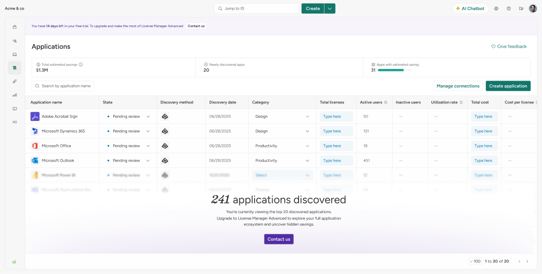Click the info icon beside Utilization rate header
This screenshot has height=274, width=542.
coord(461,102)
